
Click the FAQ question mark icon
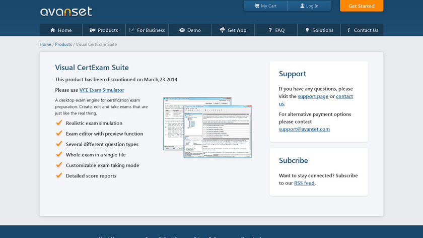tap(270, 30)
